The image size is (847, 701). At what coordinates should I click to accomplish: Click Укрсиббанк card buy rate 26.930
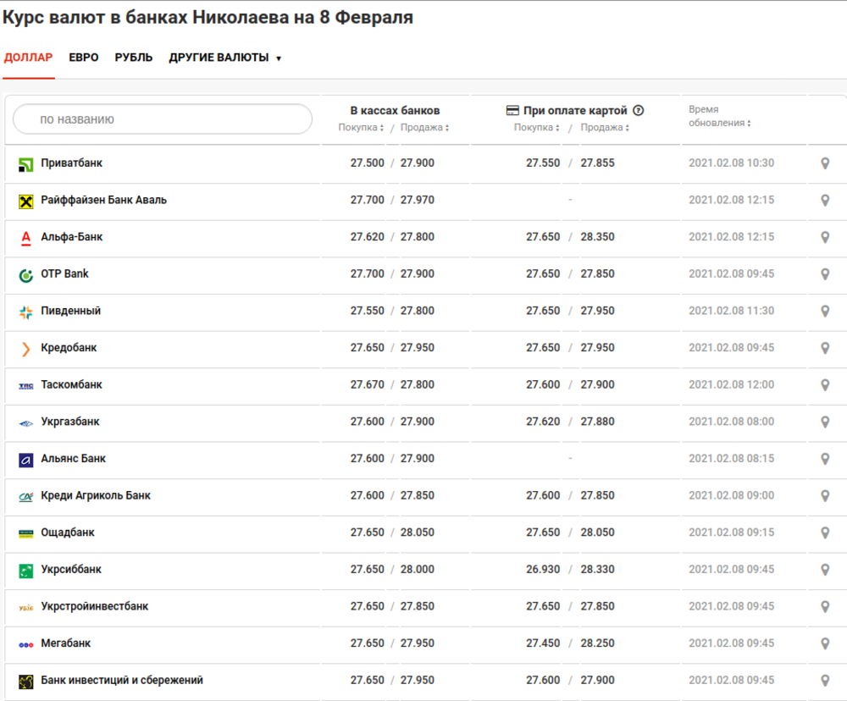pyautogui.click(x=543, y=569)
